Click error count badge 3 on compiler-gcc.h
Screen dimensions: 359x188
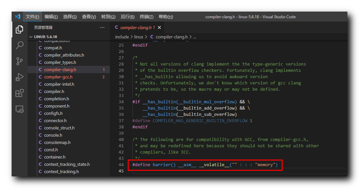tap(103, 77)
